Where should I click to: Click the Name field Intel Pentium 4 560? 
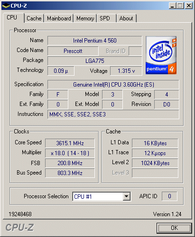click(95, 41)
